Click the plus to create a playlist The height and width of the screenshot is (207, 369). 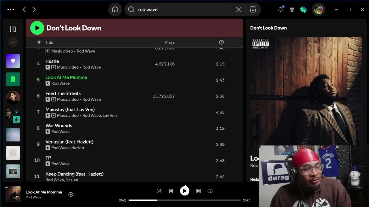pos(13,42)
